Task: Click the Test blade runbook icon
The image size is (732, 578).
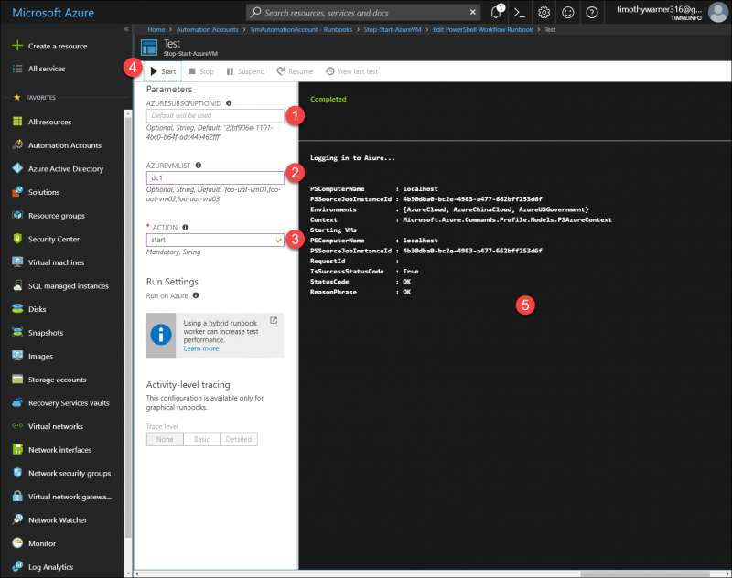Action: coord(149,48)
